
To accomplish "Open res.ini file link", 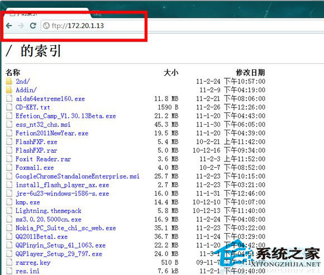I will coord(28,271).
